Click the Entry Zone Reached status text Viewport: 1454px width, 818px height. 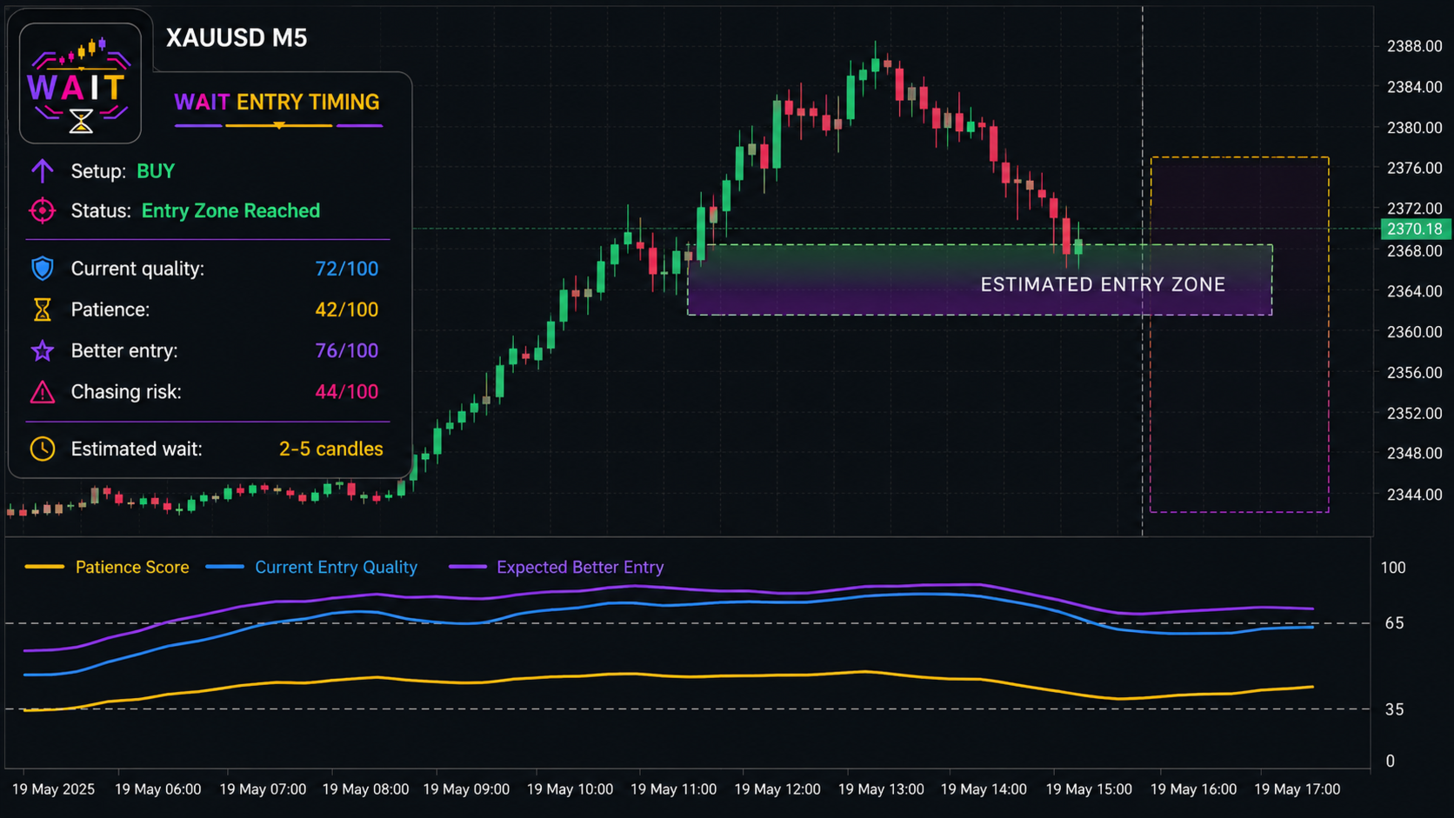(230, 211)
